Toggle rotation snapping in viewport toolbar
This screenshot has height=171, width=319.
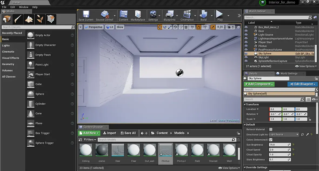(198, 27)
